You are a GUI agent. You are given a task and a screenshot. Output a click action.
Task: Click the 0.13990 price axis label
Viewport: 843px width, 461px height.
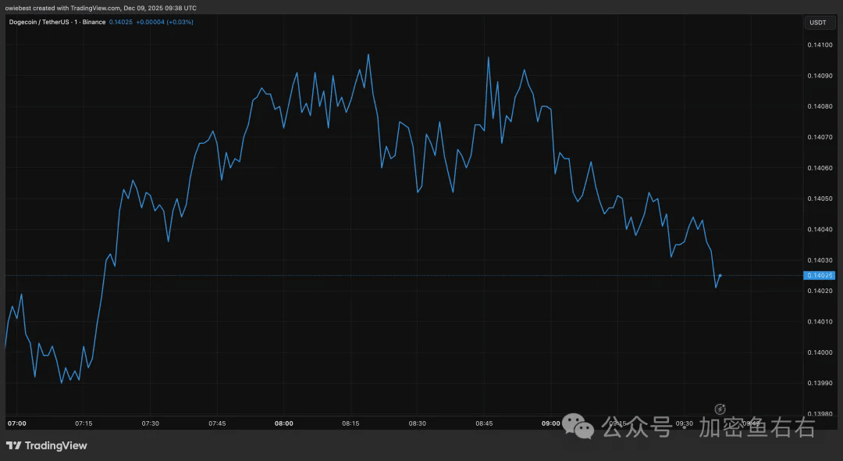(820, 383)
